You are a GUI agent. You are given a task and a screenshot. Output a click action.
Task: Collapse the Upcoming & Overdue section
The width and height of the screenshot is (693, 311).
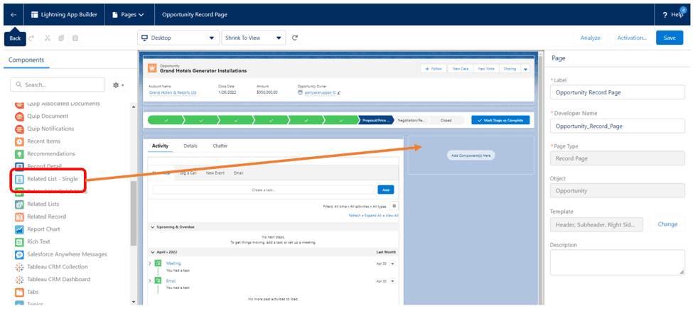[153, 227]
